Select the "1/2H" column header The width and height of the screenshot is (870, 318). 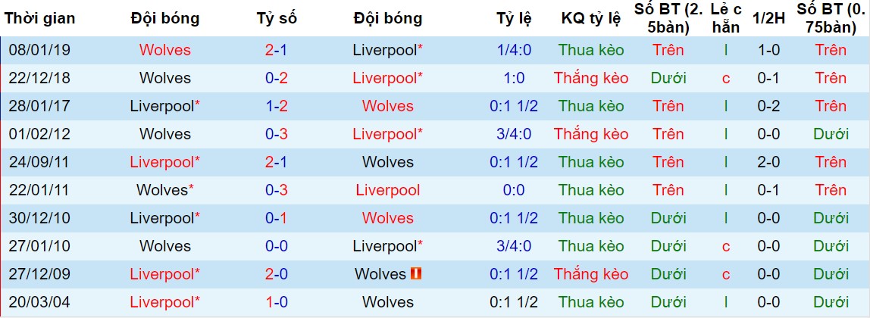coord(770,18)
